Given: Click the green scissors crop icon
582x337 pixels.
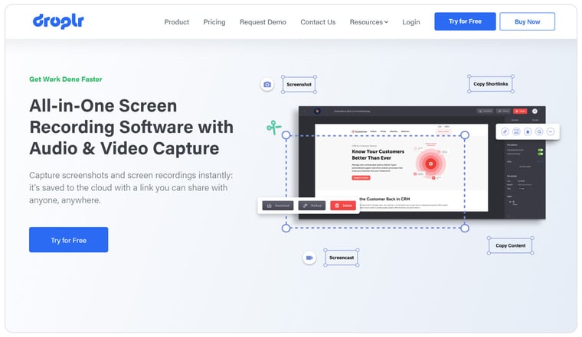Looking at the screenshot, I should [x=273, y=127].
